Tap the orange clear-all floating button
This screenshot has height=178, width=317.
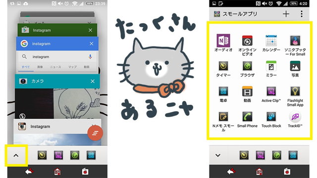[95, 133]
